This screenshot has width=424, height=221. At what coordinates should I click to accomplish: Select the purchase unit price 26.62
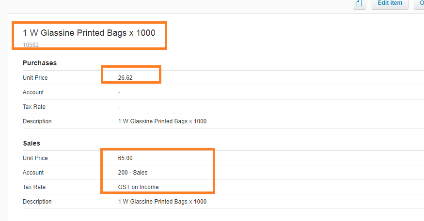tap(125, 78)
